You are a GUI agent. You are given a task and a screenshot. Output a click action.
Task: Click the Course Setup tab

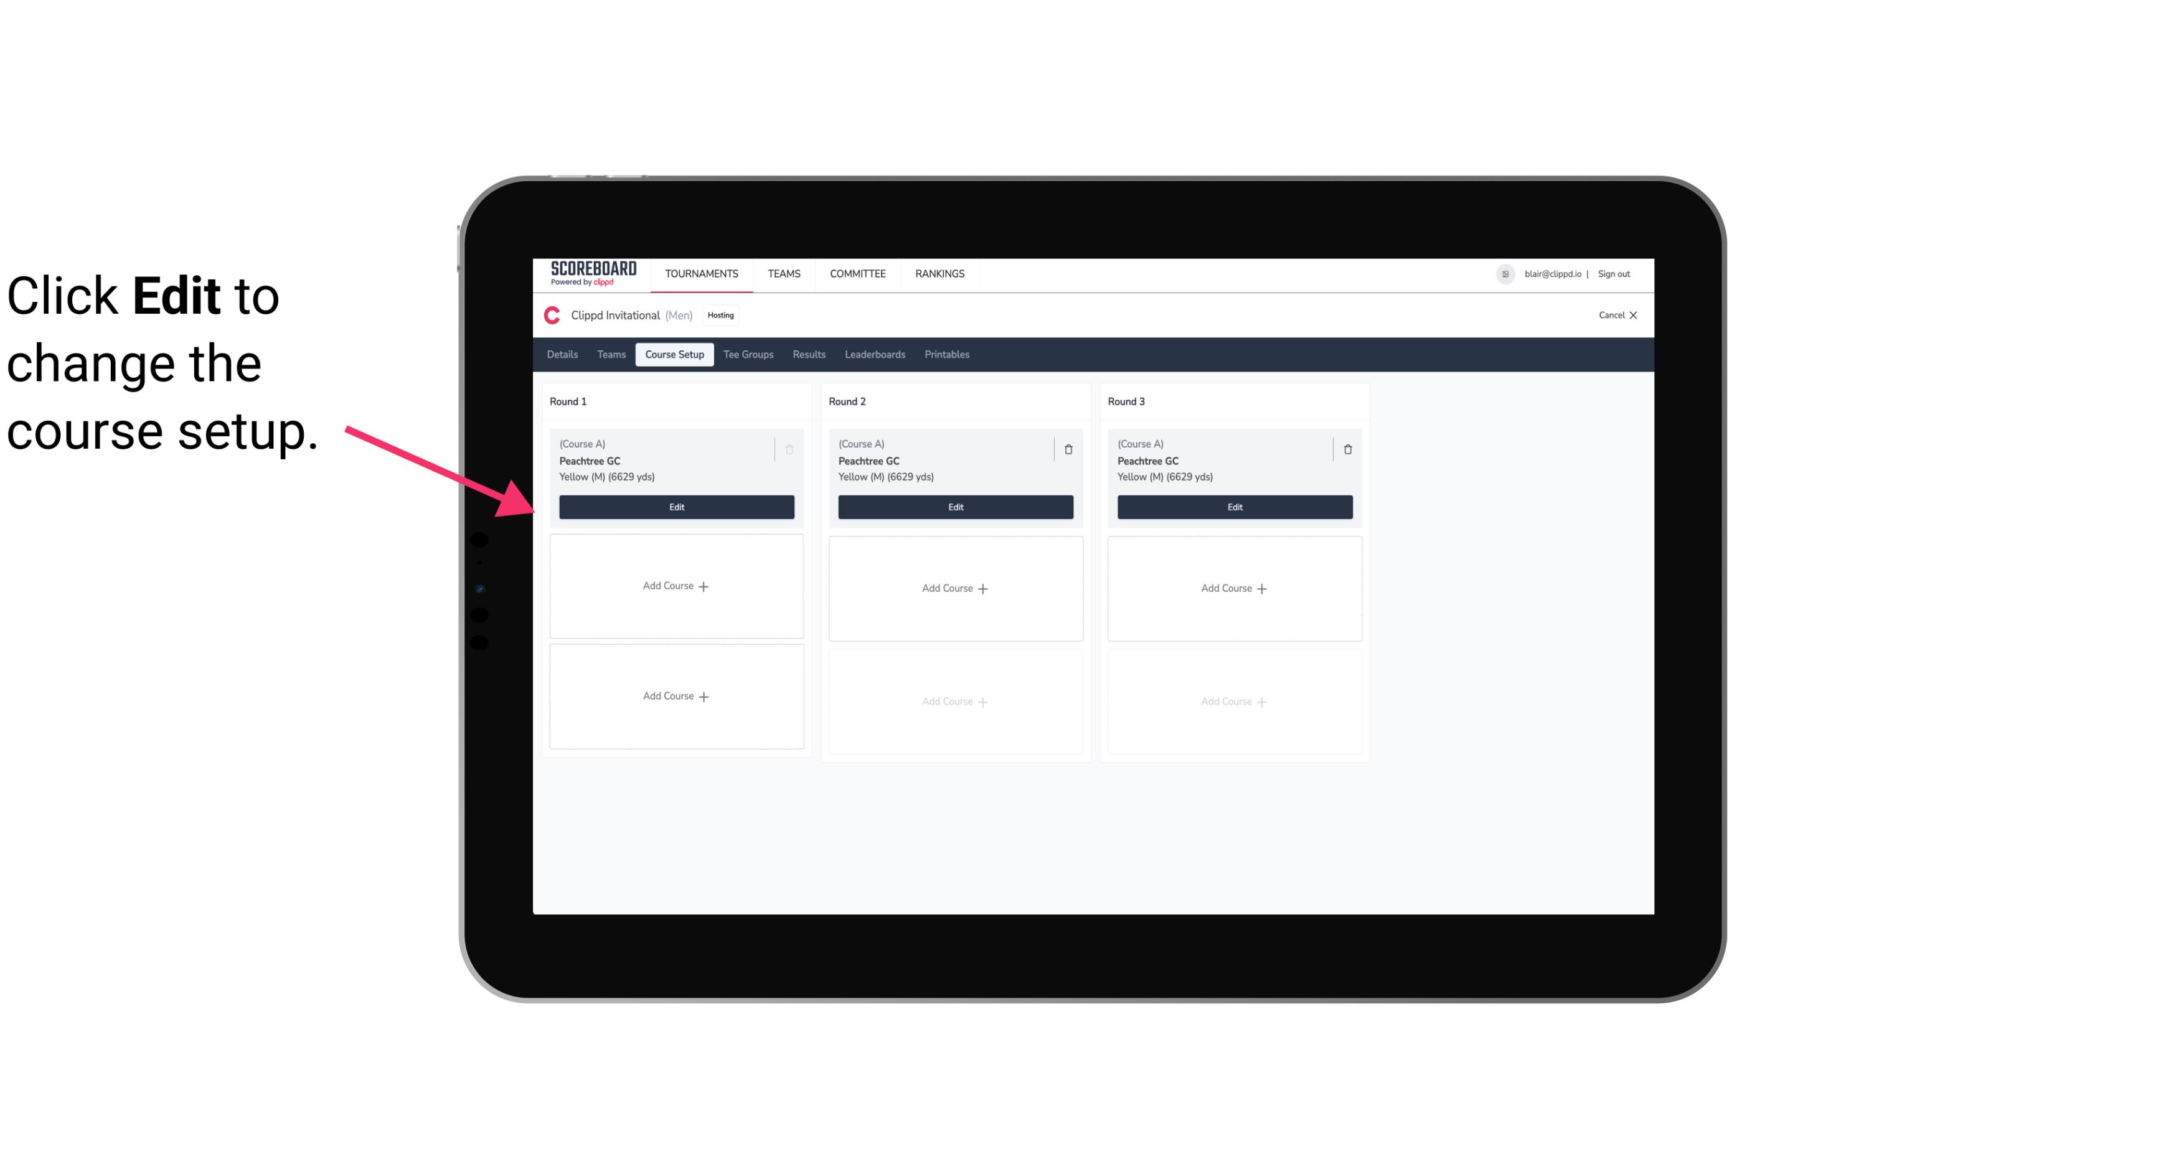(674, 355)
